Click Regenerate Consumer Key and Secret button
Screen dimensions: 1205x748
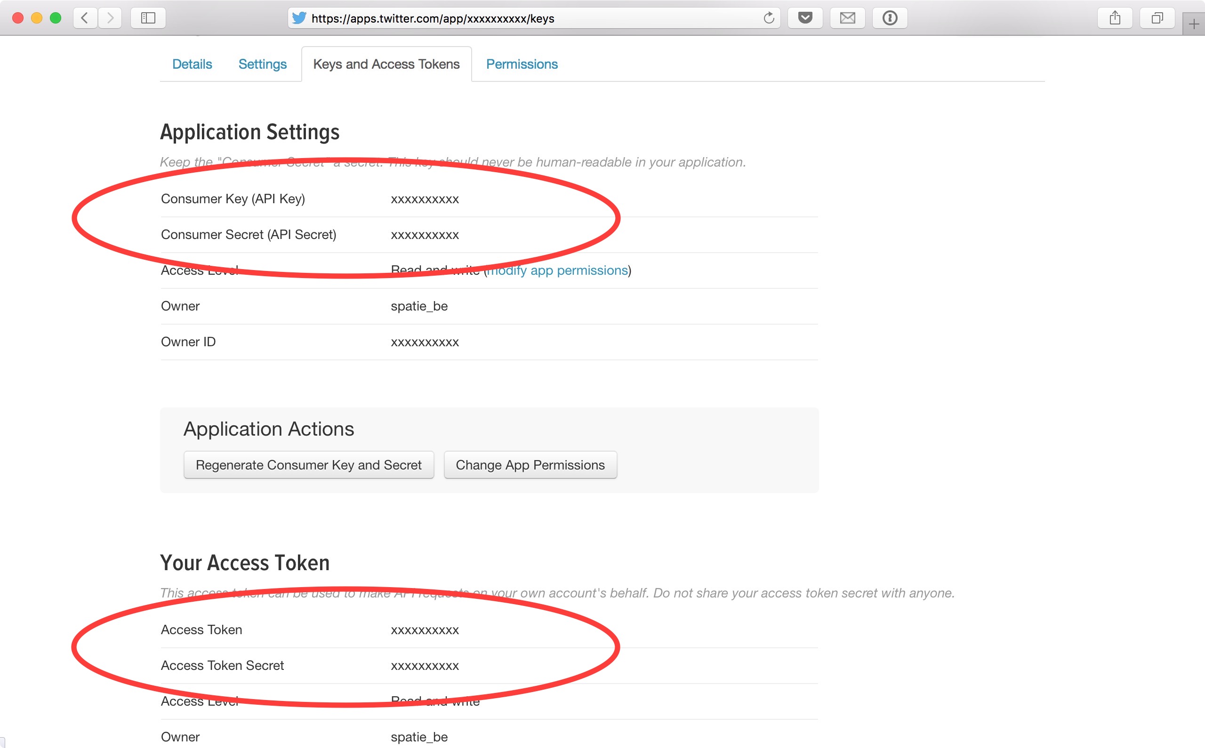pos(309,465)
